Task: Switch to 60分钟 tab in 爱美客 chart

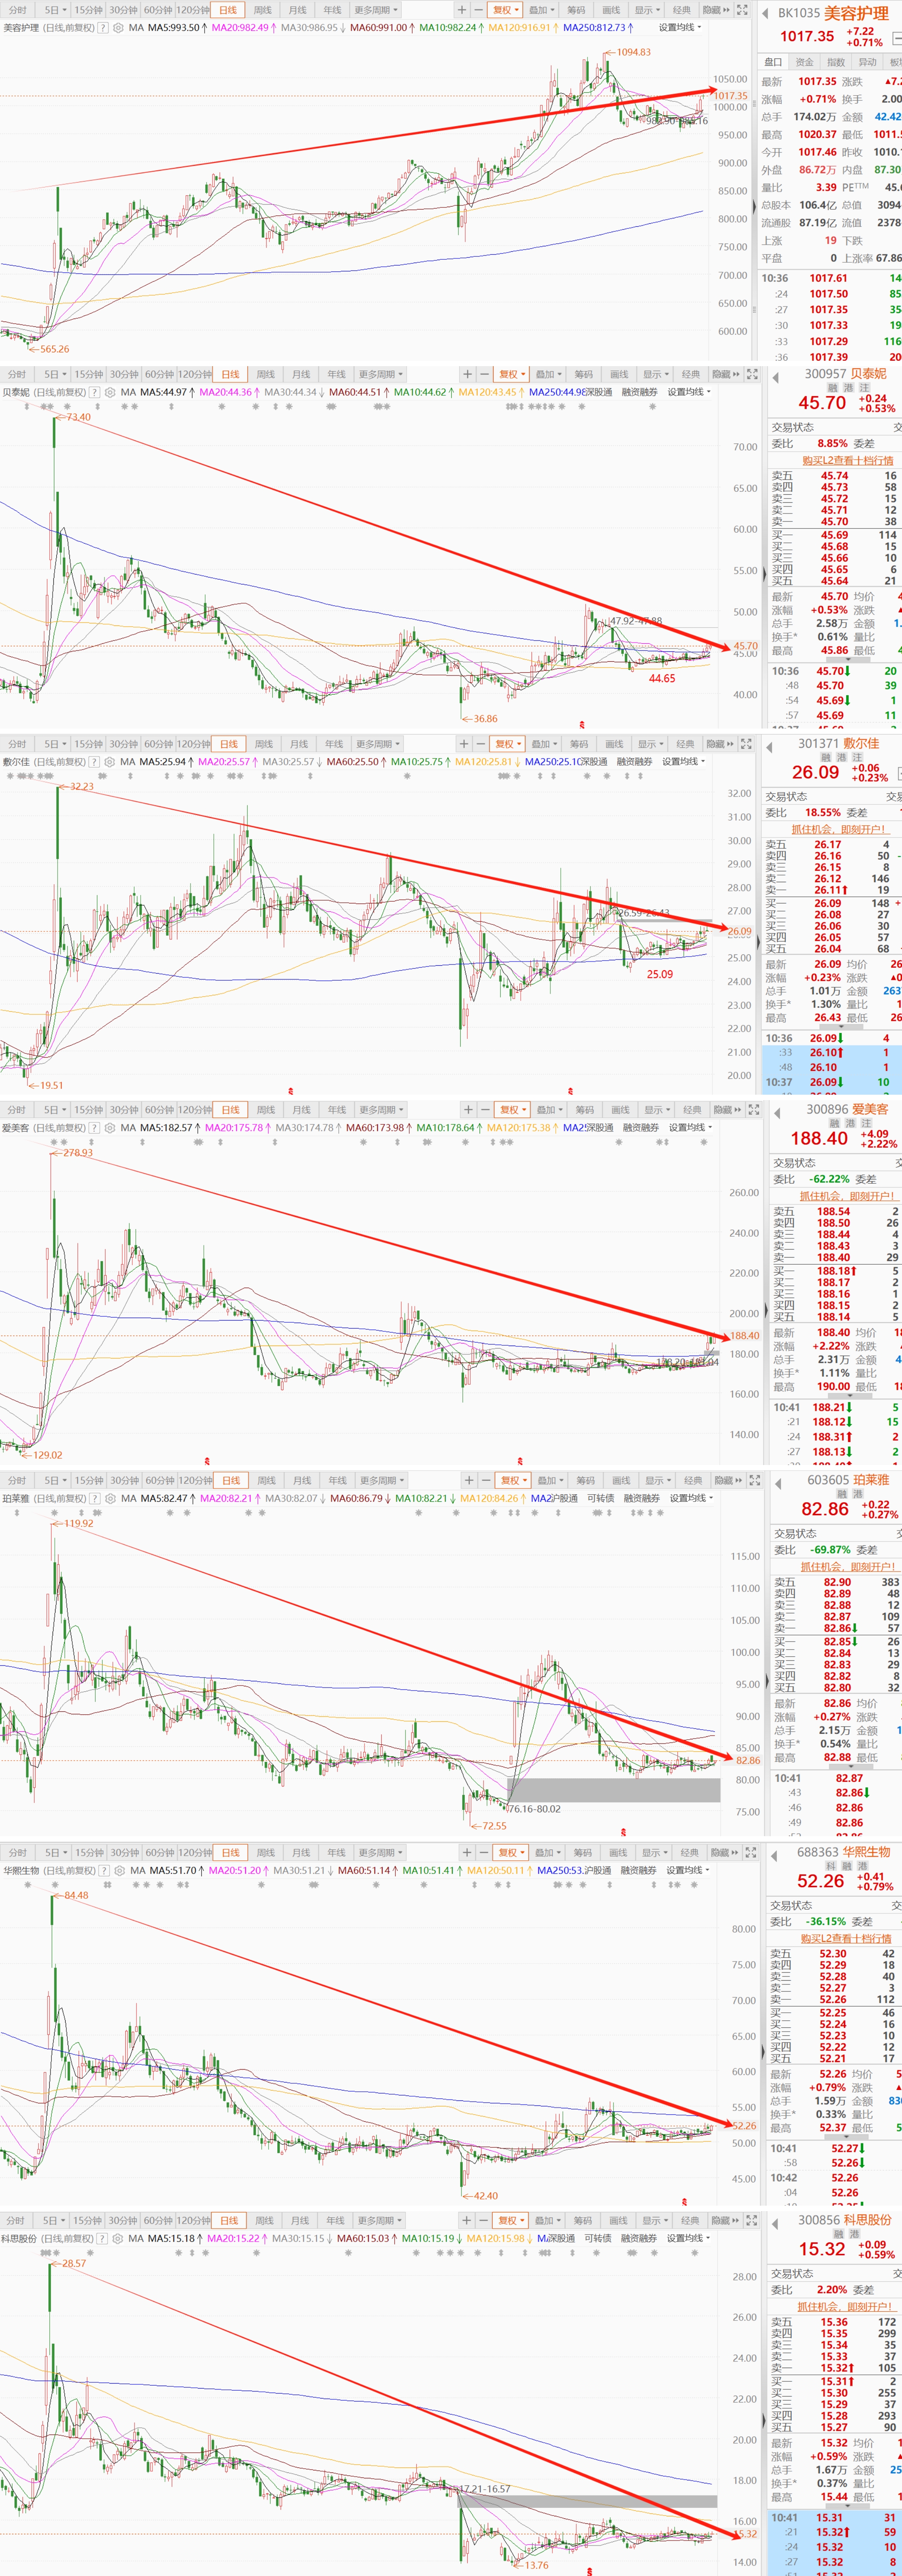Action: coord(160,1110)
